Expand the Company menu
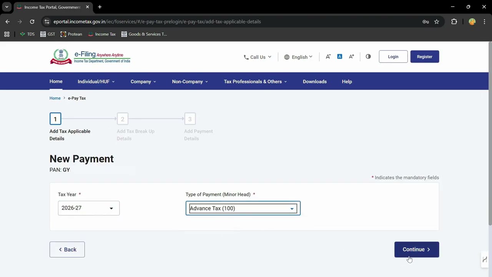Image resolution: width=492 pixels, height=277 pixels. click(143, 82)
